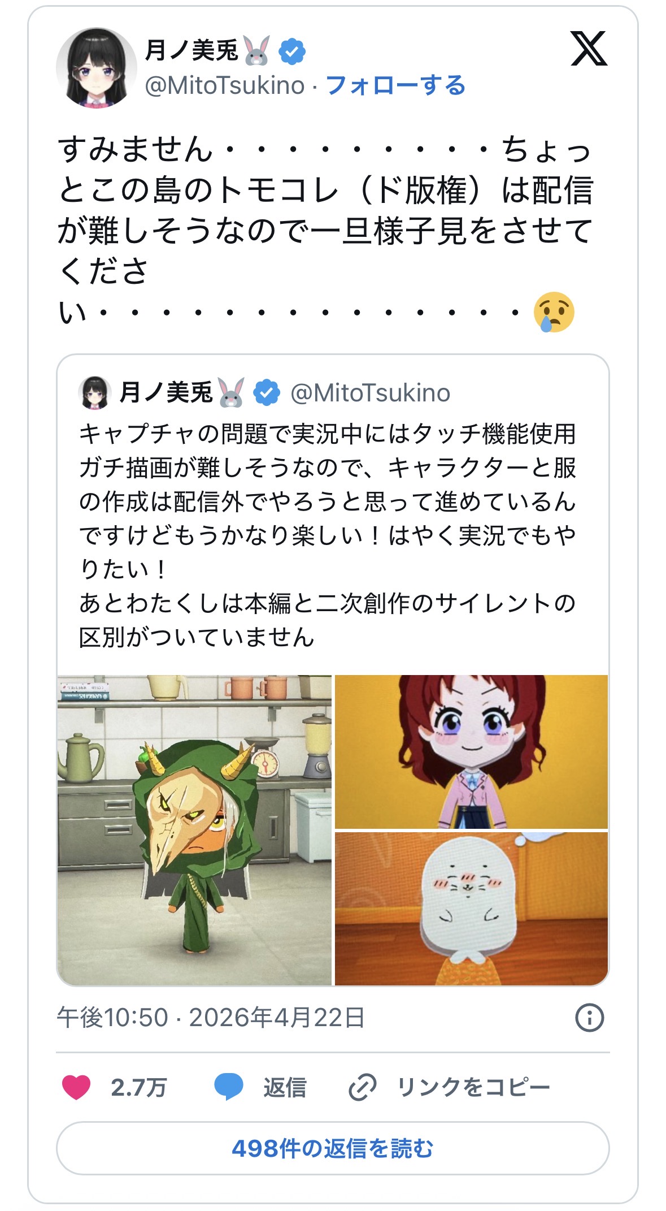The height and width of the screenshot is (1211, 666).
Task: Open the green hooded bird-mask character image
Action: click(x=194, y=830)
